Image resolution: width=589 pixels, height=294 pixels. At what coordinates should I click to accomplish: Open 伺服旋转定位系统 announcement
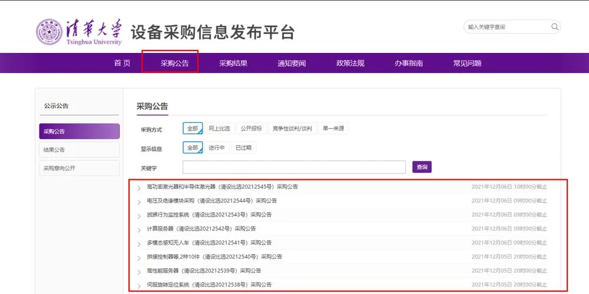click(x=209, y=284)
